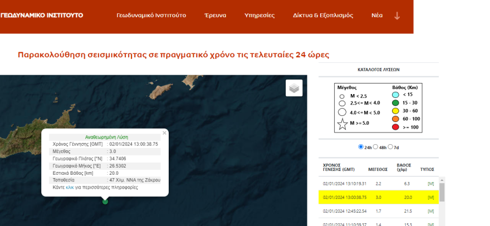This screenshot has width=490, height=226.
Task: Open the Έρευνα menu
Action: pyautogui.click(x=215, y=16)
